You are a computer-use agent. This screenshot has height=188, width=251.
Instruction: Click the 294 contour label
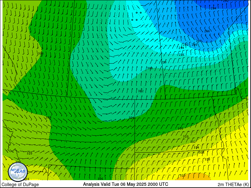tap(181, 48)
